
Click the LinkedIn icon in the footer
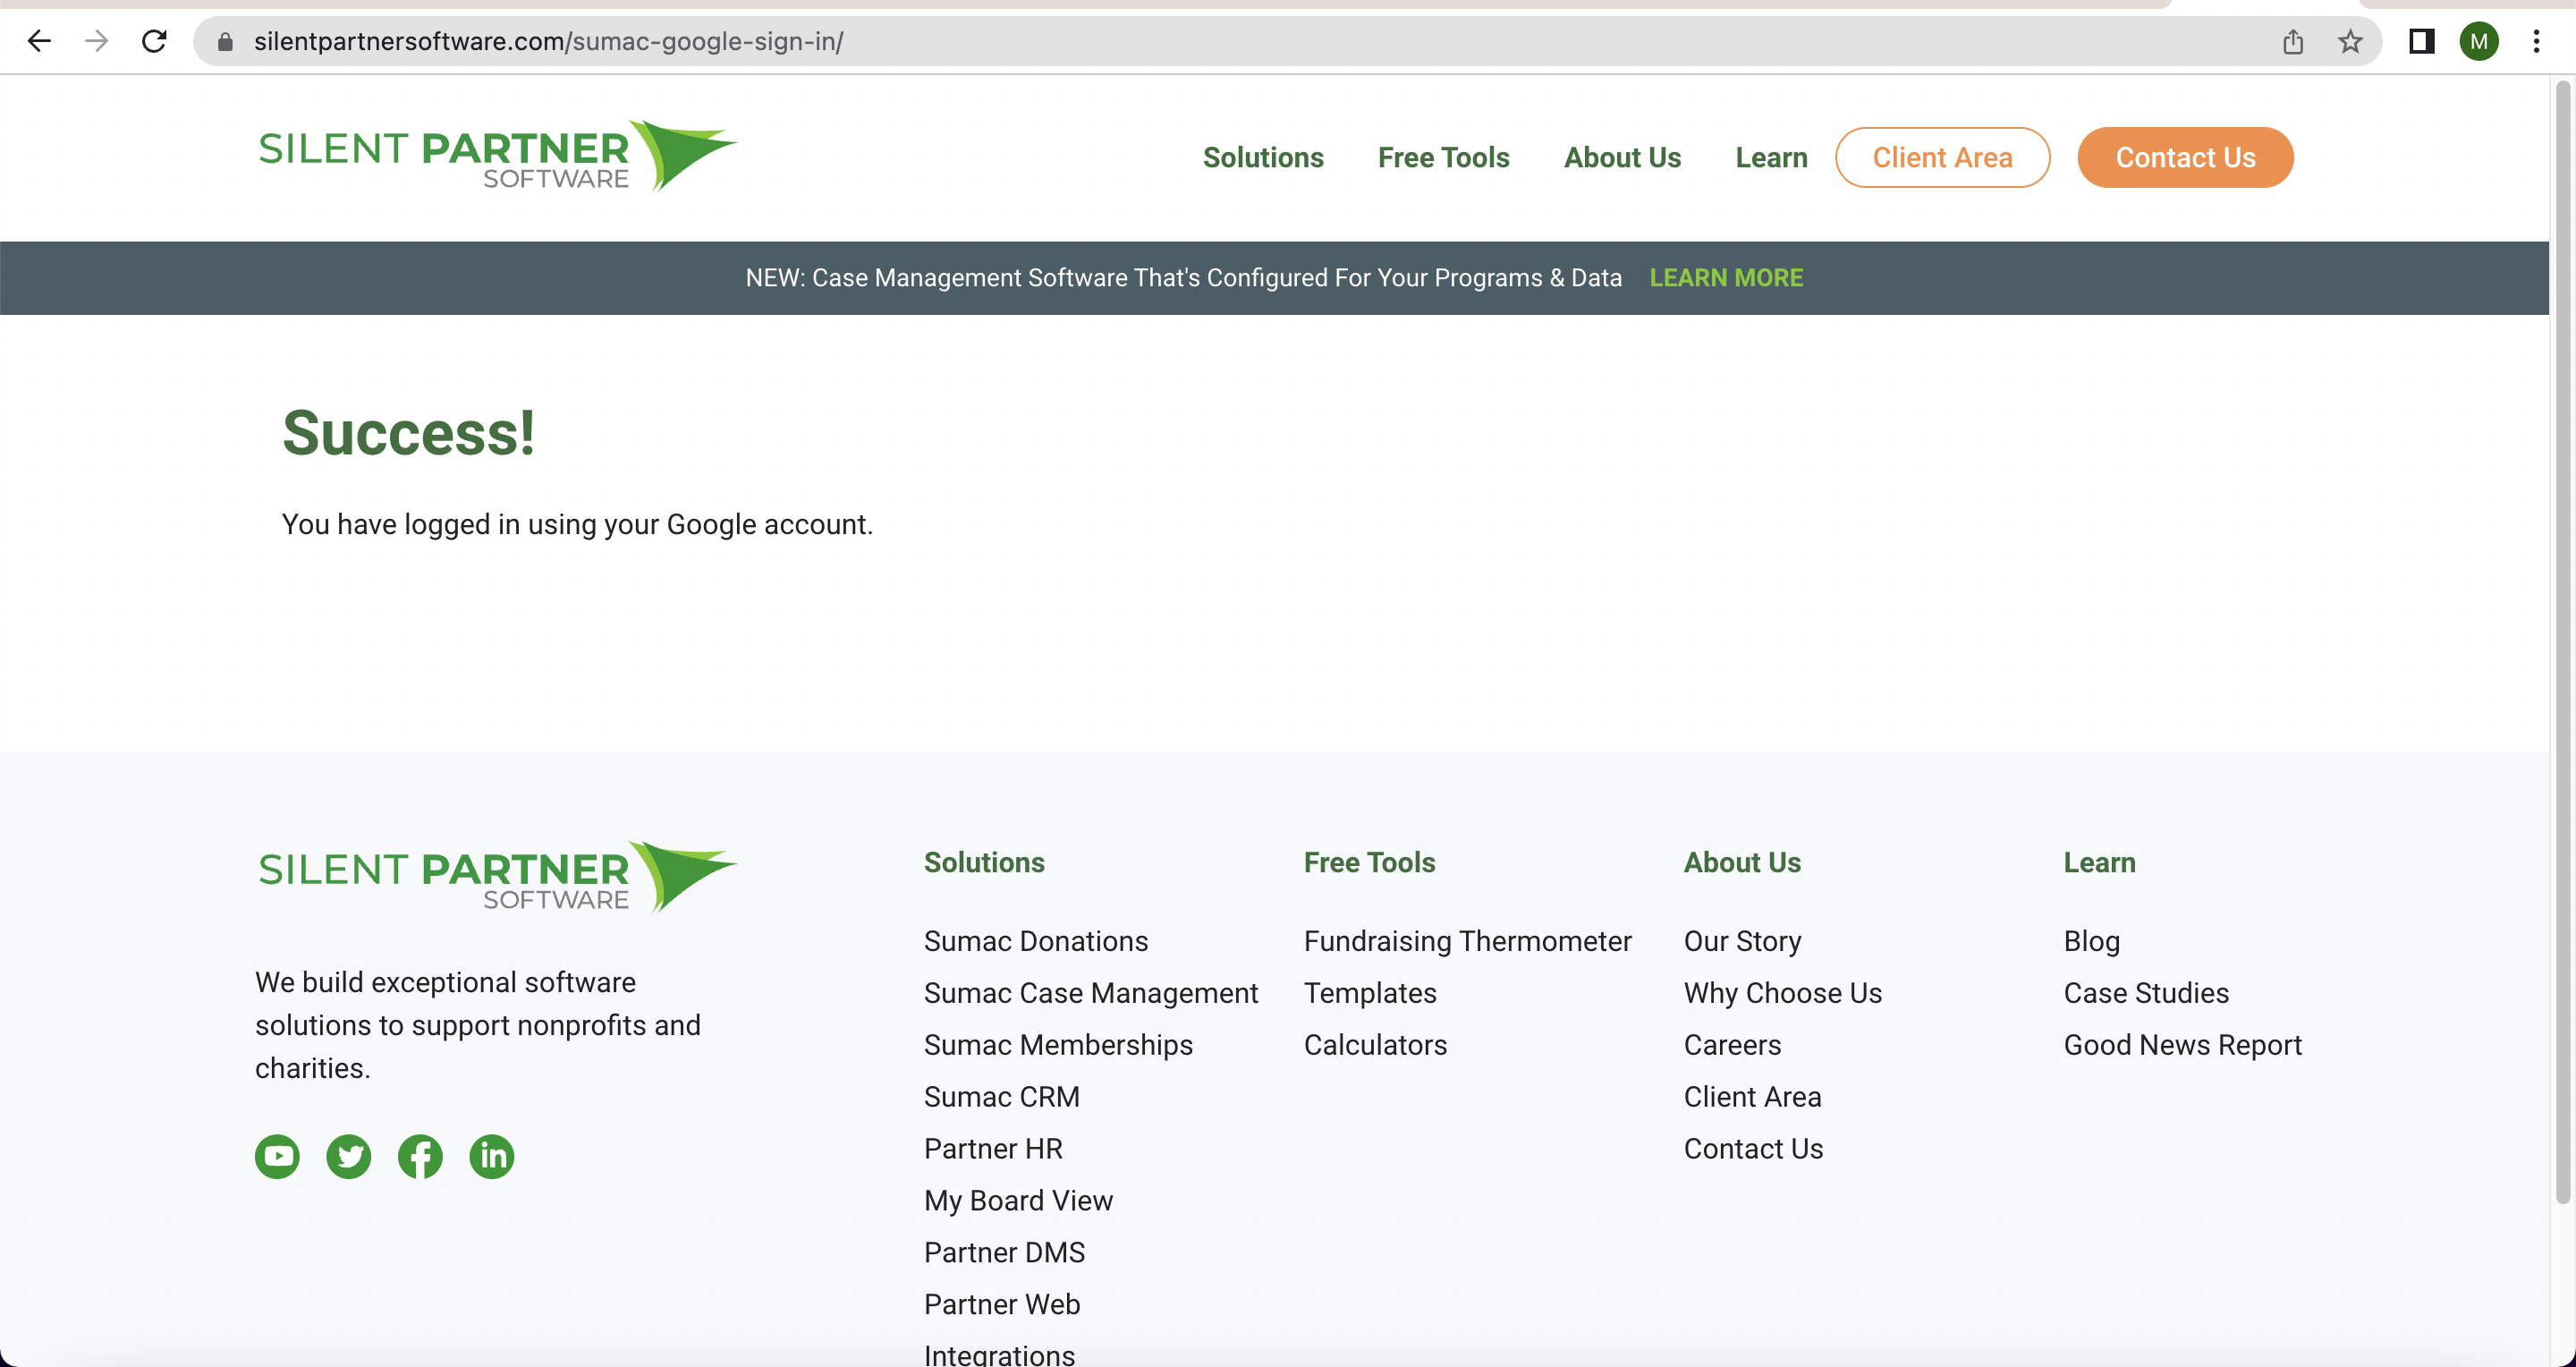491,1157
